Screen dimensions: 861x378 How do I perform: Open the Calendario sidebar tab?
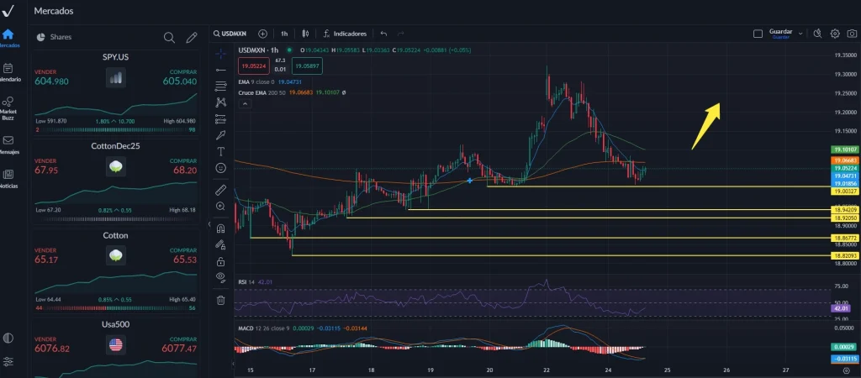tap(8, 72)
